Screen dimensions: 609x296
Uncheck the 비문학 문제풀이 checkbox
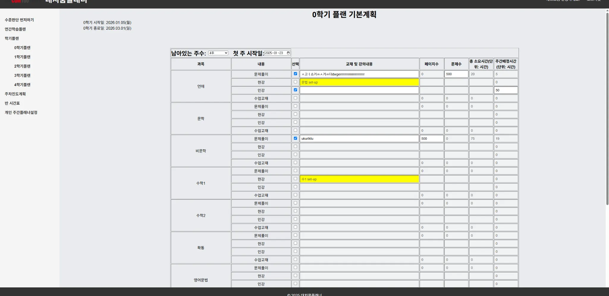point(295,138)
